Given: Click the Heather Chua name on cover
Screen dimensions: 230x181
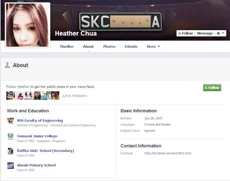Looking at the screenshot, I should pos(76,33).
